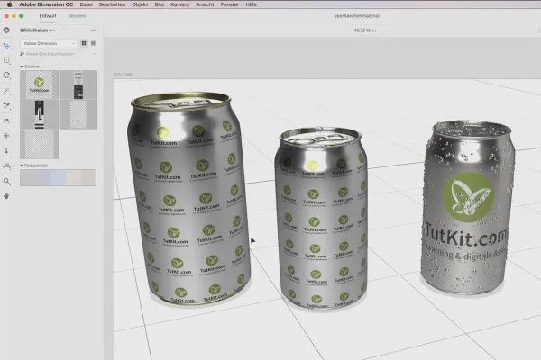The height and width of the screenshot is (360, 541).
Task: Open the Bild menu
Action: (x=159, y=4)
